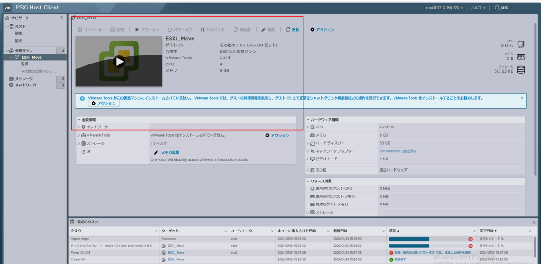
Task: Click the CPU chip icon at top right
Action: point(521,44)
